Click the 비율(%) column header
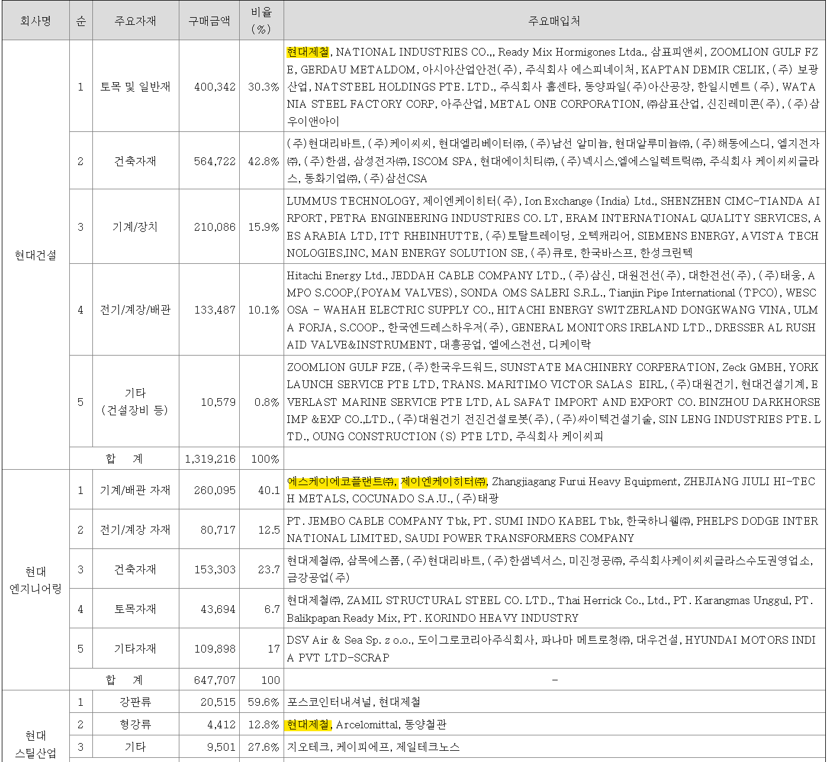Image resolution: width=830 pixels, height=762 pixels. [261, 21]
